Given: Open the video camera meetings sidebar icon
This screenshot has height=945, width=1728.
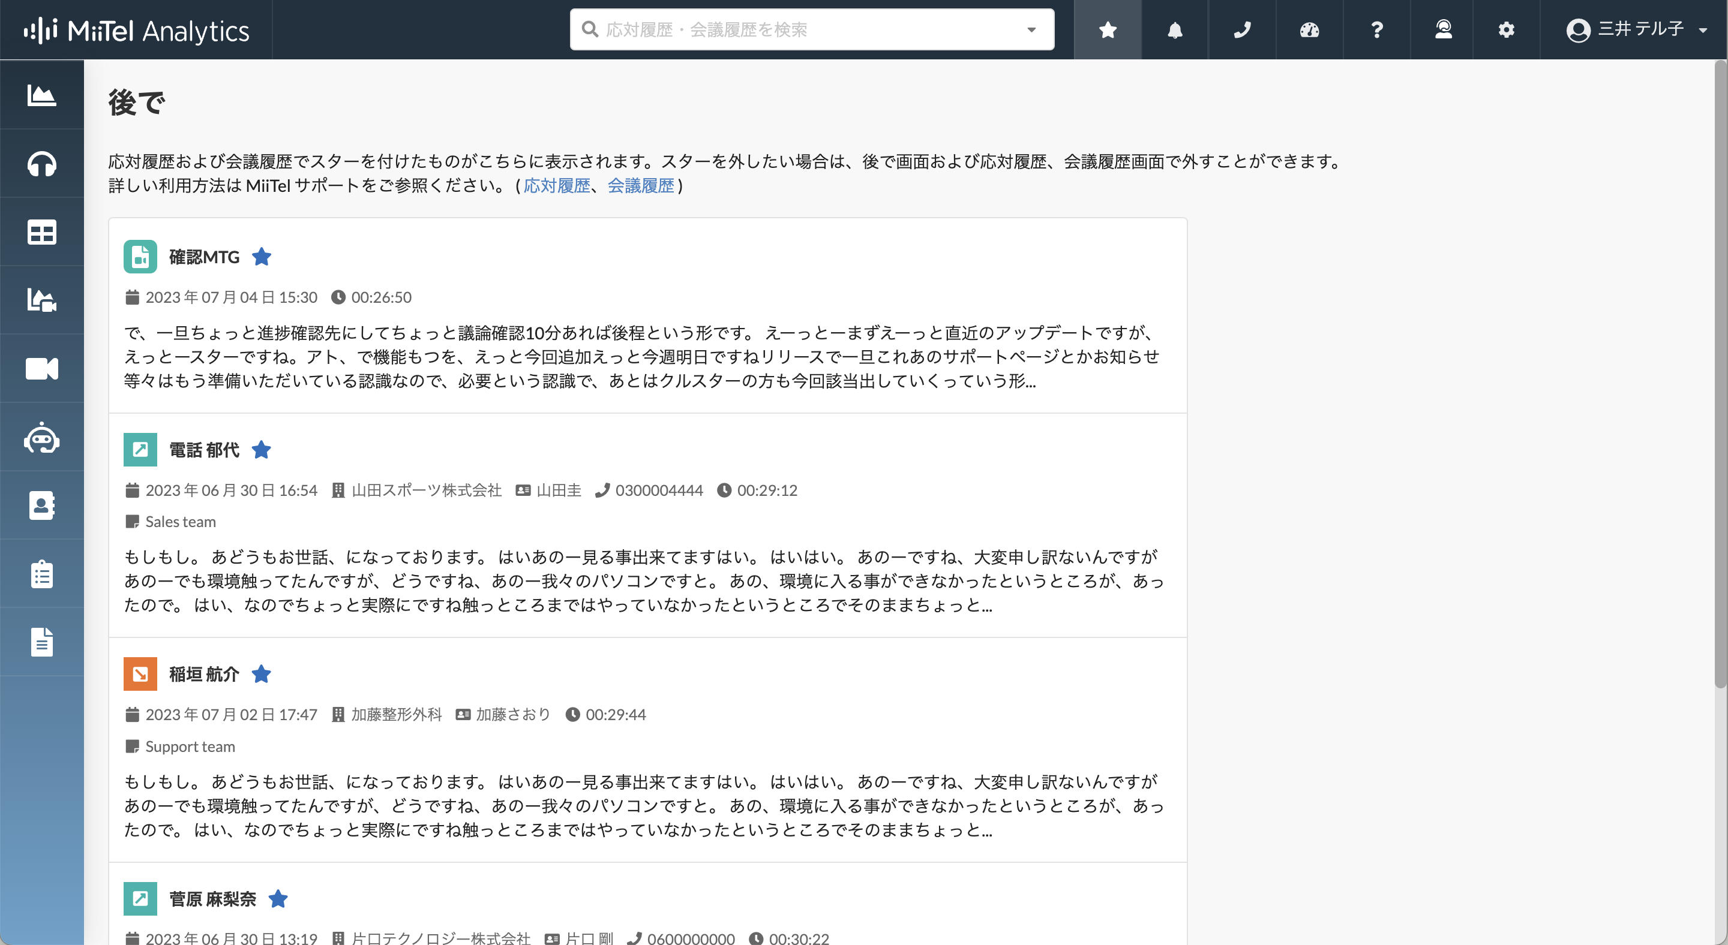Looking at the screenshot, I should (41, 369).
